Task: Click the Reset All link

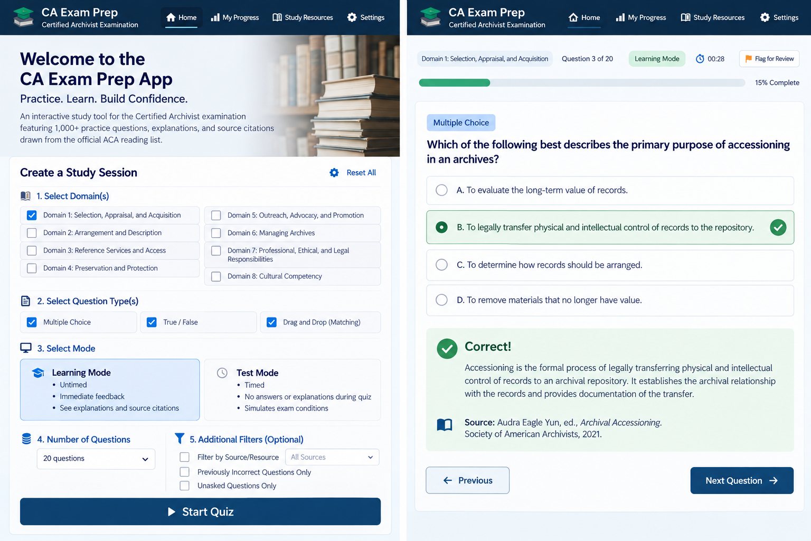Action: tap(361, 173)
